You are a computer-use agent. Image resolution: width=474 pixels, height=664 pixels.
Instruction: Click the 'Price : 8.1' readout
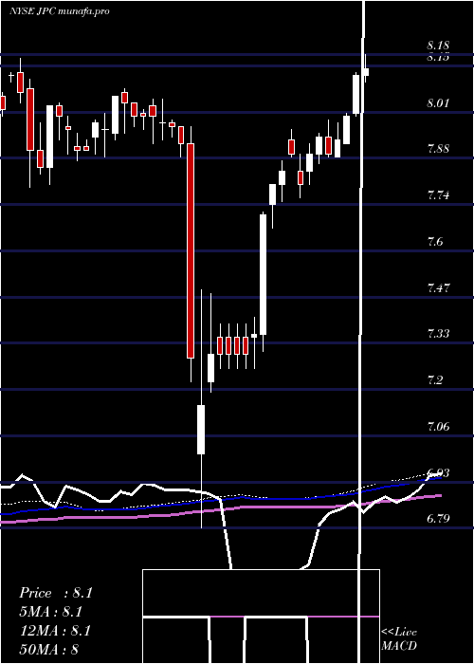[x=55, y=593]
